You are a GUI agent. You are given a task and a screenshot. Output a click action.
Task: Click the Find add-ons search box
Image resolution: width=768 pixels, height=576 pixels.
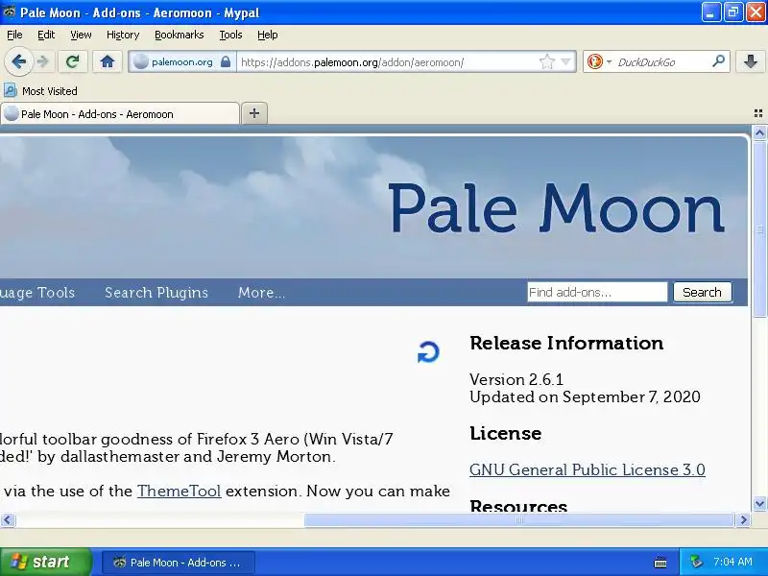point(597,292)
